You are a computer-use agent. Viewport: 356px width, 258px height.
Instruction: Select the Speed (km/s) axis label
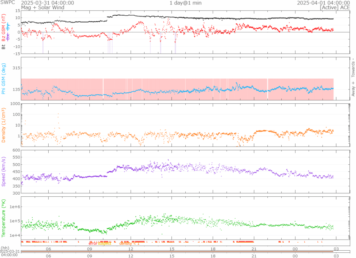pyautogui.click(x=3, y=172)
